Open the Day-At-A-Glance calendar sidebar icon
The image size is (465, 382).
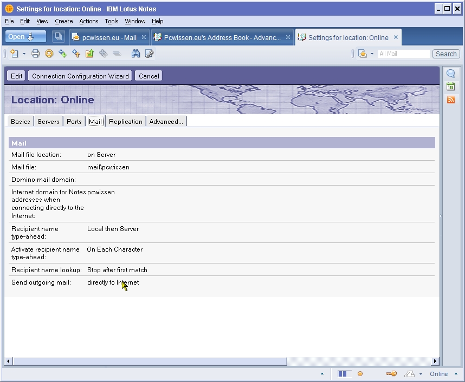coord(451,87)
